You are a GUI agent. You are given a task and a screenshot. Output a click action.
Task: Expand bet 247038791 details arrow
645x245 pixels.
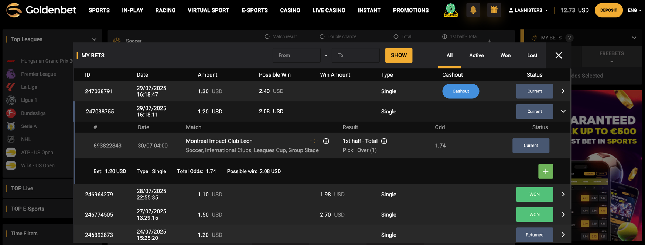tap(563, 91)
